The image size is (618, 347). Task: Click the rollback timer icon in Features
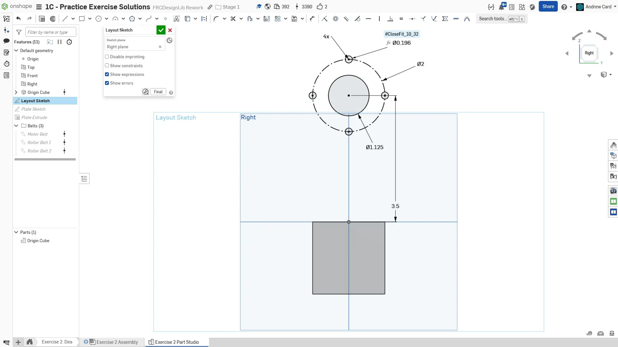click(x=69, y=42)
